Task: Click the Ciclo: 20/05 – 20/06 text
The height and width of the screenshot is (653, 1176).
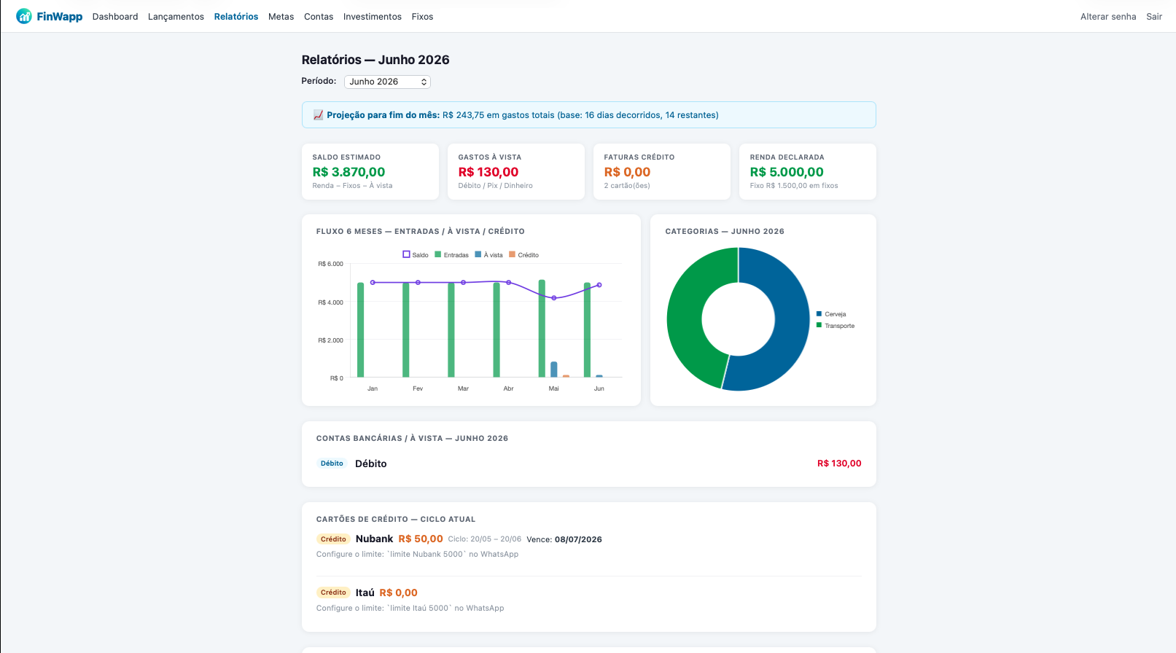Action: pyautogui.click(x=485, y=539)
